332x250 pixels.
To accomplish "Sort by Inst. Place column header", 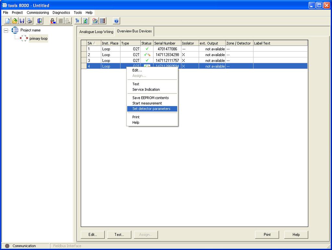I will 111,43.
